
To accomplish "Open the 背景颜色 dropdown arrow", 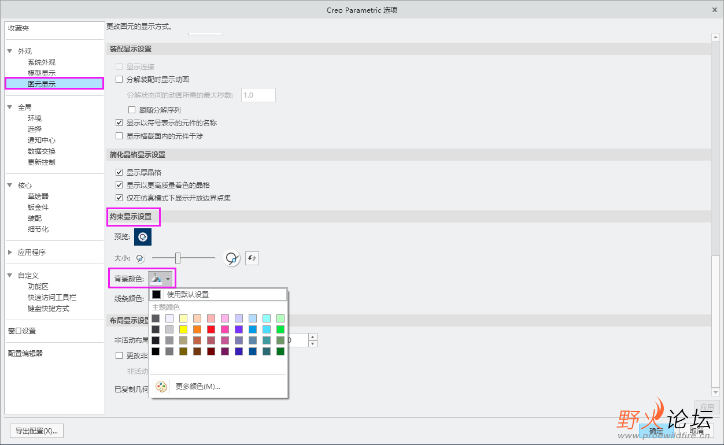I will (168, 280).
